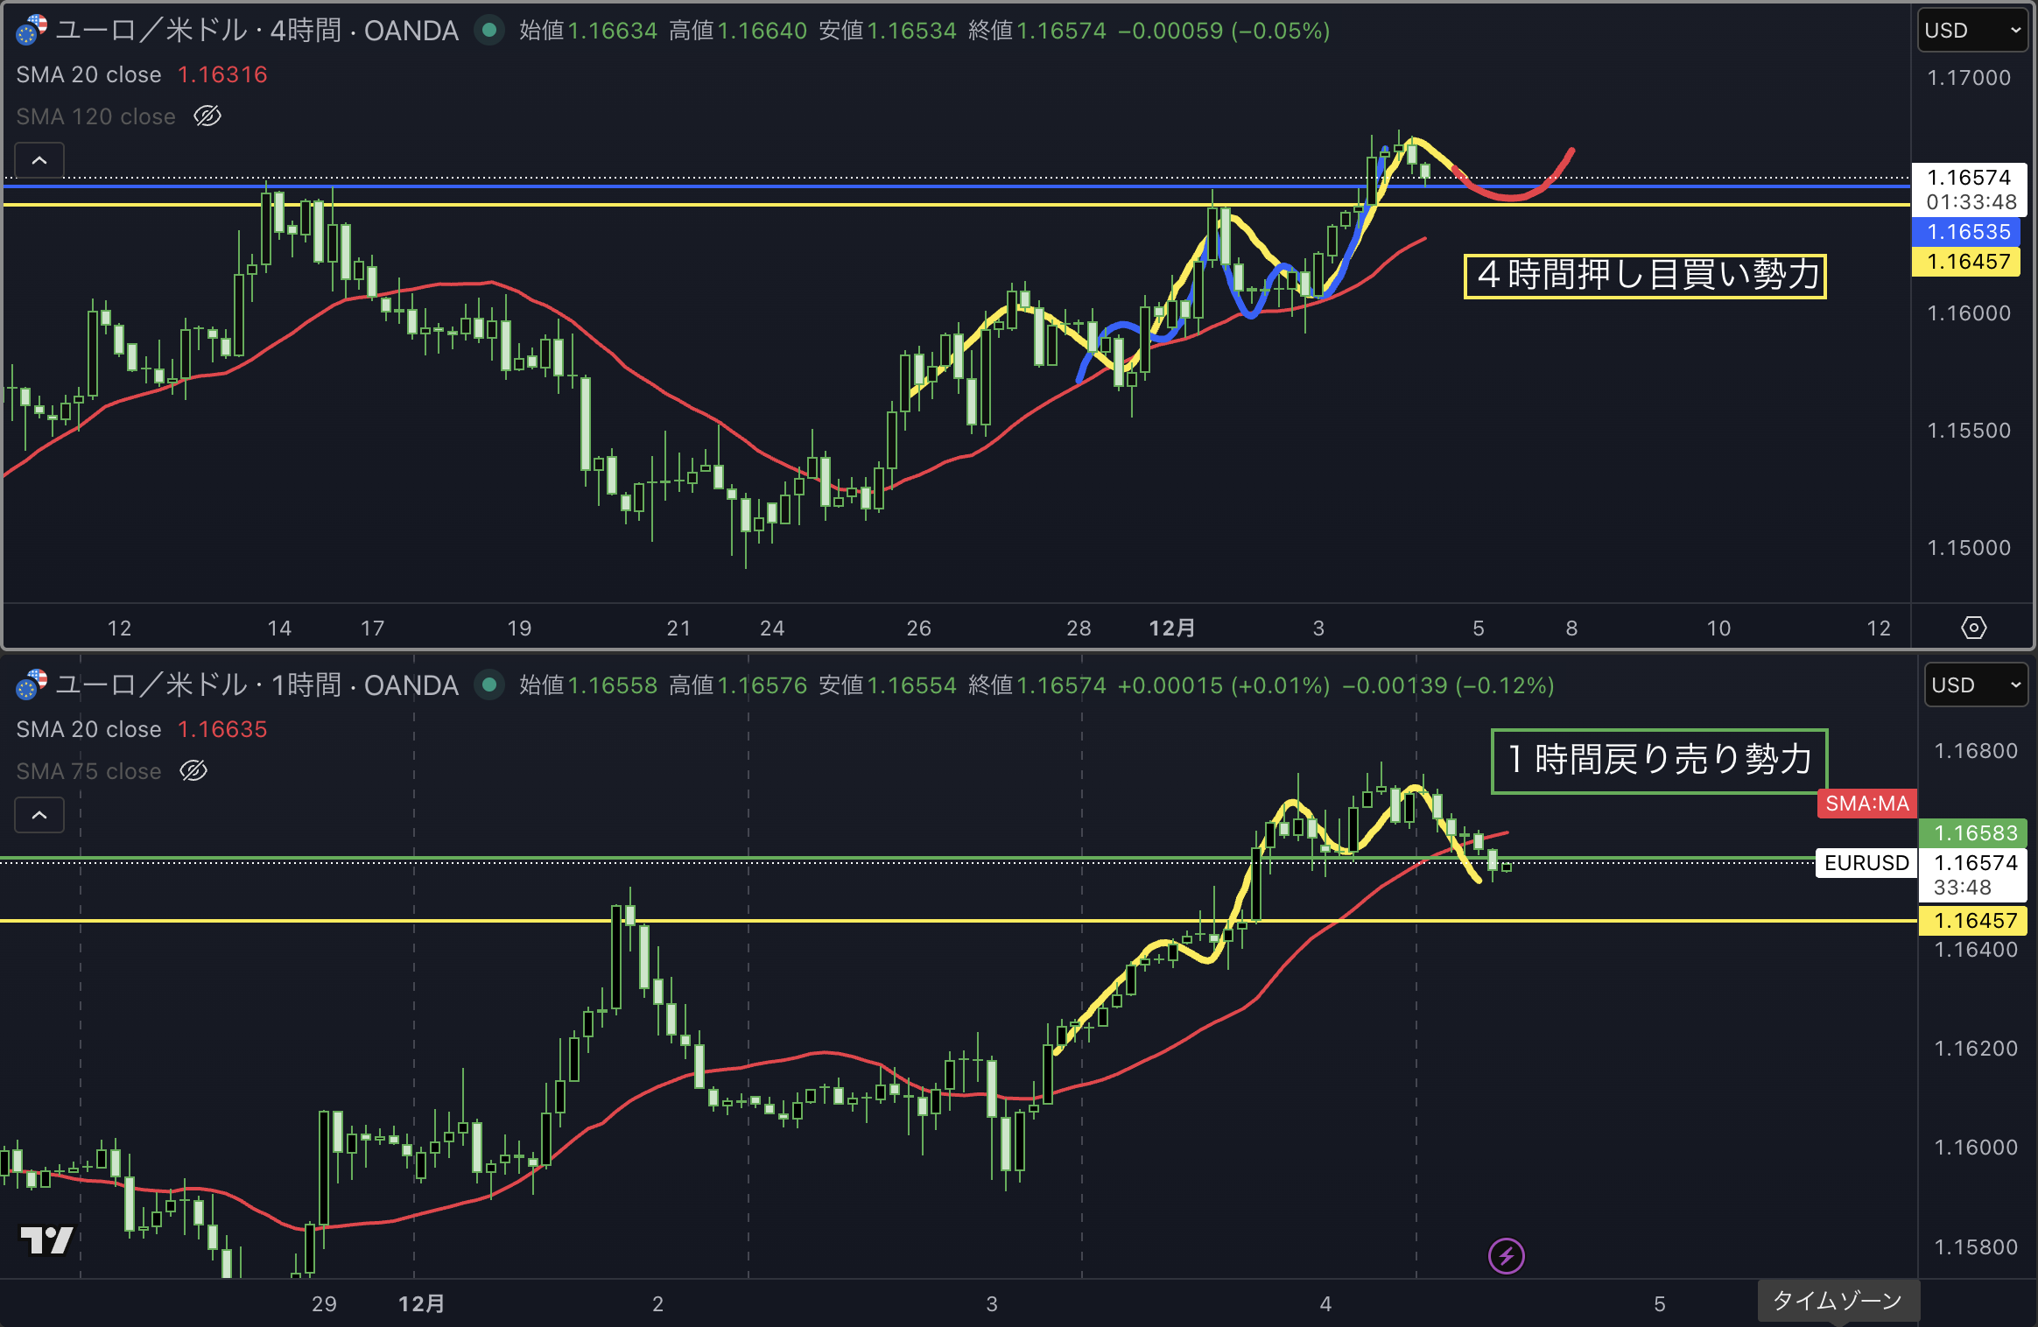Click the green market status dot on 4-hour chart
2038x1327 pixels.
pos(489,30)
